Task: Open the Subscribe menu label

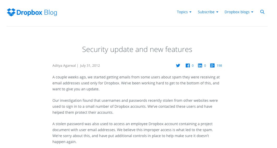Action: point(206,12)
